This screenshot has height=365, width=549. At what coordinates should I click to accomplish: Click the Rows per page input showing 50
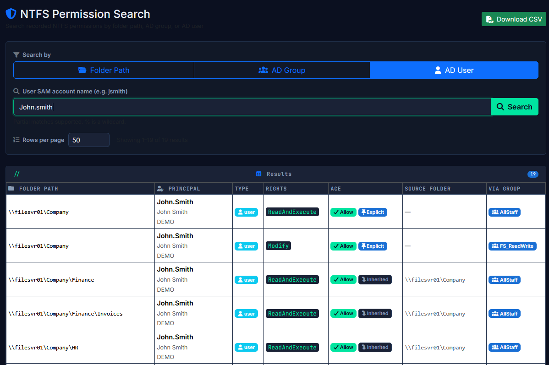click(89, 140)
